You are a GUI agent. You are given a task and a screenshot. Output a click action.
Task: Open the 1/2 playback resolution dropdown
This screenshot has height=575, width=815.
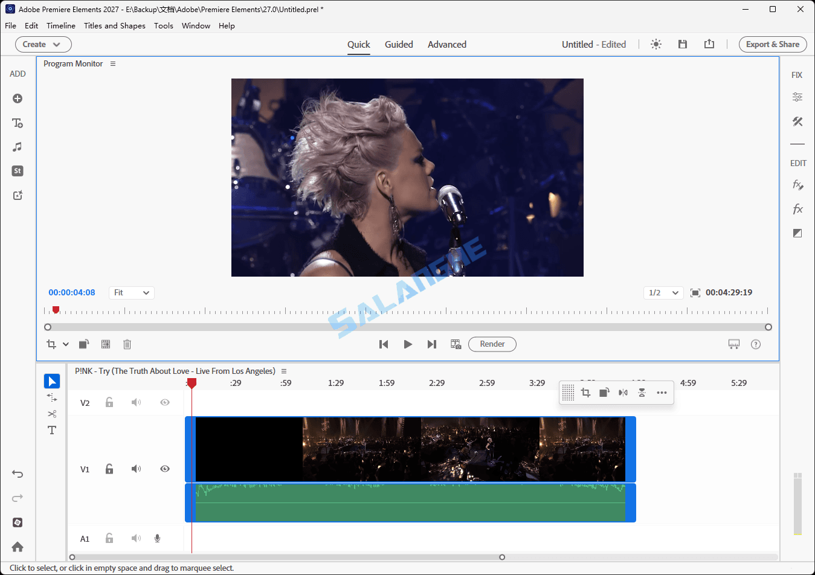pyautogui.click(x=663, y=293)
